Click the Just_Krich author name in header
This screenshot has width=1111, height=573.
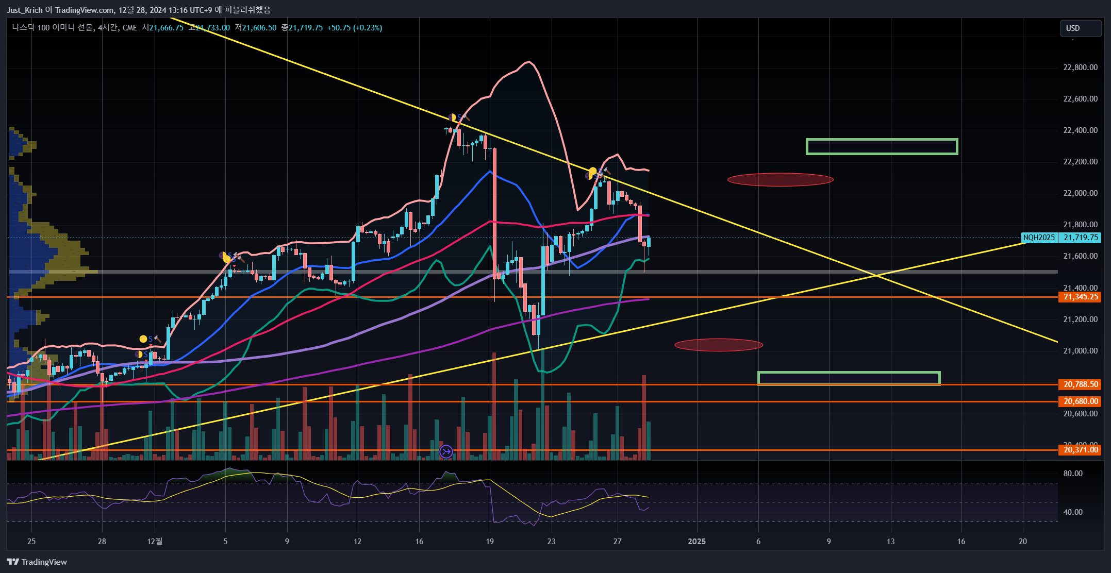[24, 10]
